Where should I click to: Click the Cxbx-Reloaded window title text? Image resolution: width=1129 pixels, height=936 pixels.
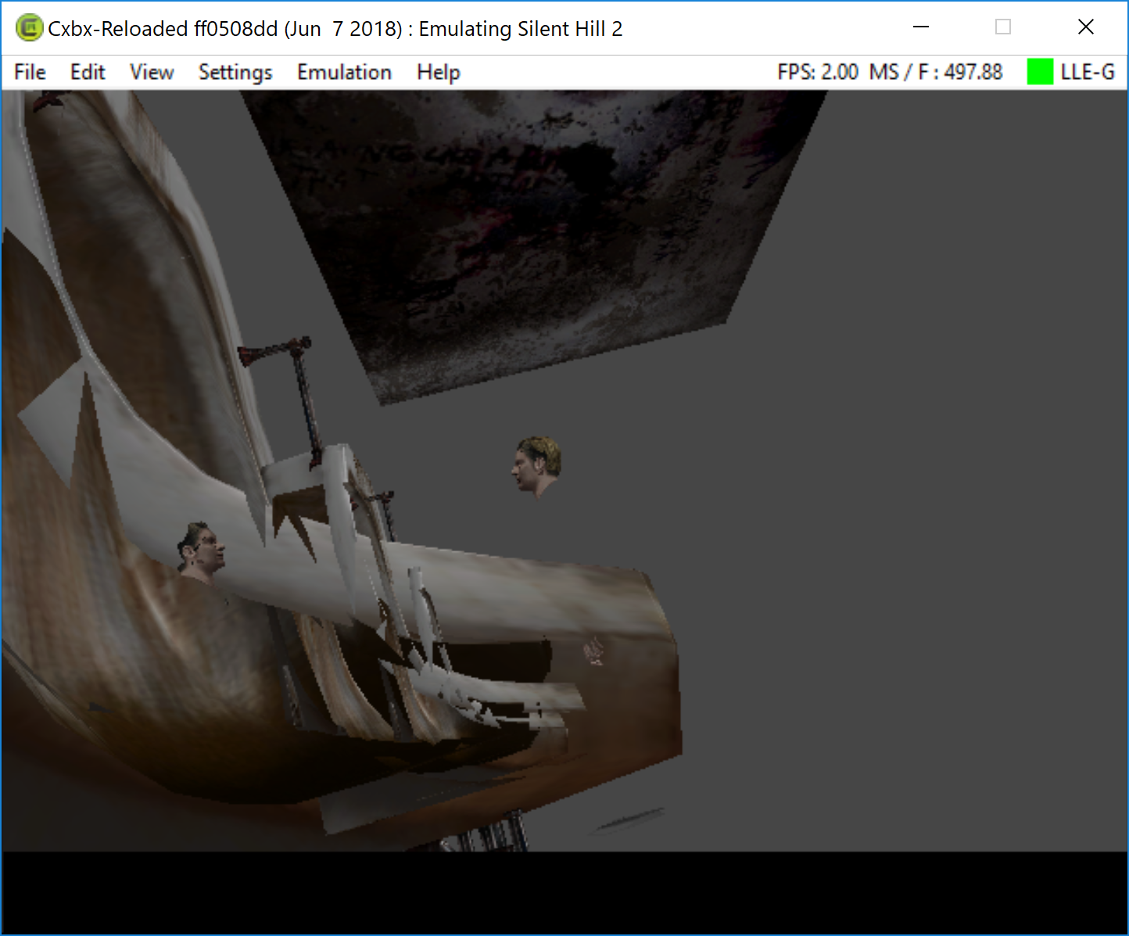click(335, 29)
